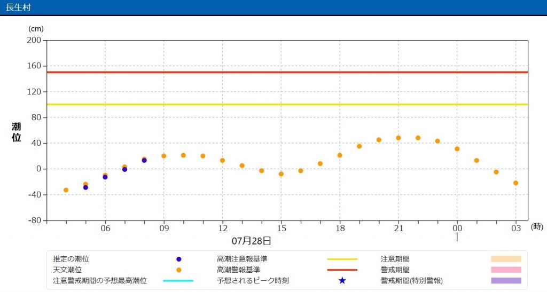The height and width of the screenshot is (292, 547).
Task: Select the orange tide point at hour 18
Action: click(340, 155)
